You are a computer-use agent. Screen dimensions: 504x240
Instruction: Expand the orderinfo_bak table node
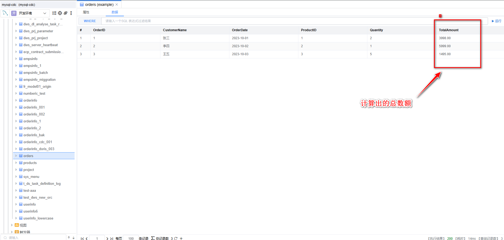click(16, 135)
